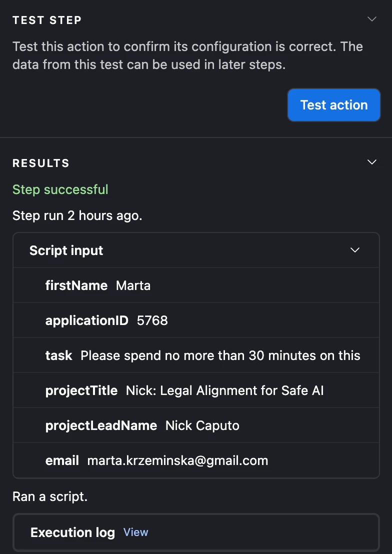
Task: Click the Test action button
Action: 334,105
